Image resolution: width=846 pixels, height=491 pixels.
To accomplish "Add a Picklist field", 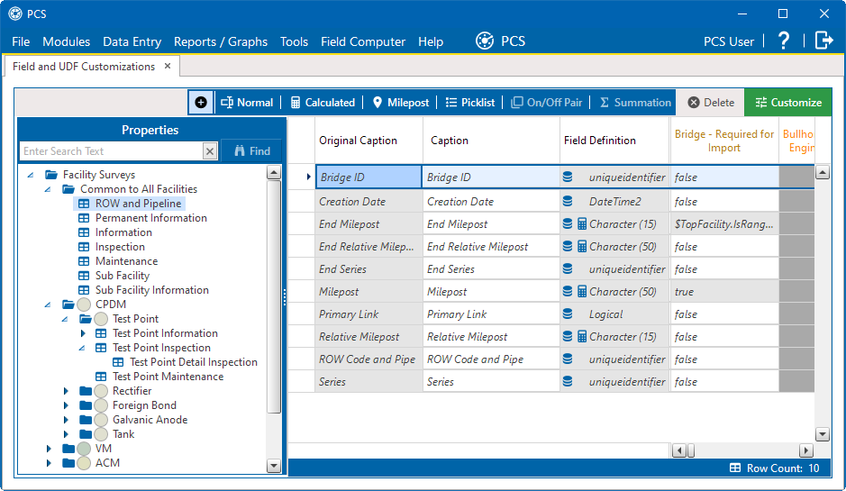I will click(470, 103).
